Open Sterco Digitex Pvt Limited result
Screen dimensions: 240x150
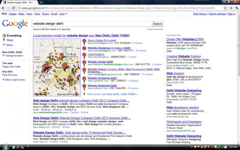tap(102, 40)
